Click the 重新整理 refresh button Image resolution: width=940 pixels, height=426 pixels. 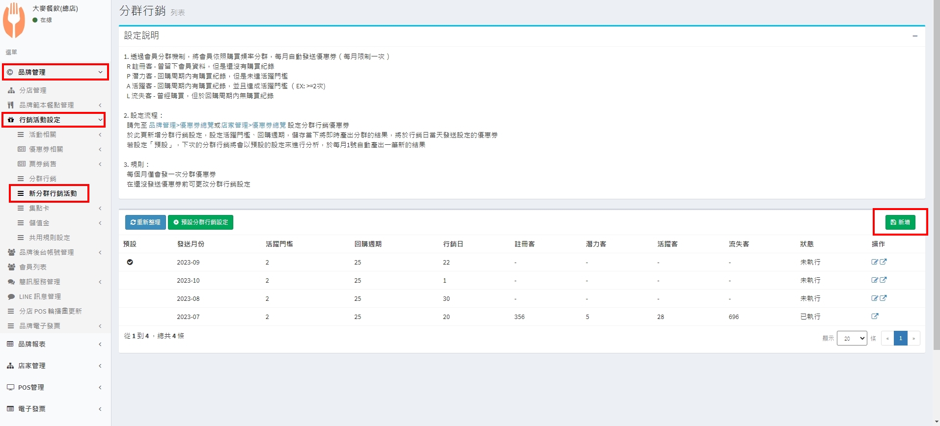(145, 222)
